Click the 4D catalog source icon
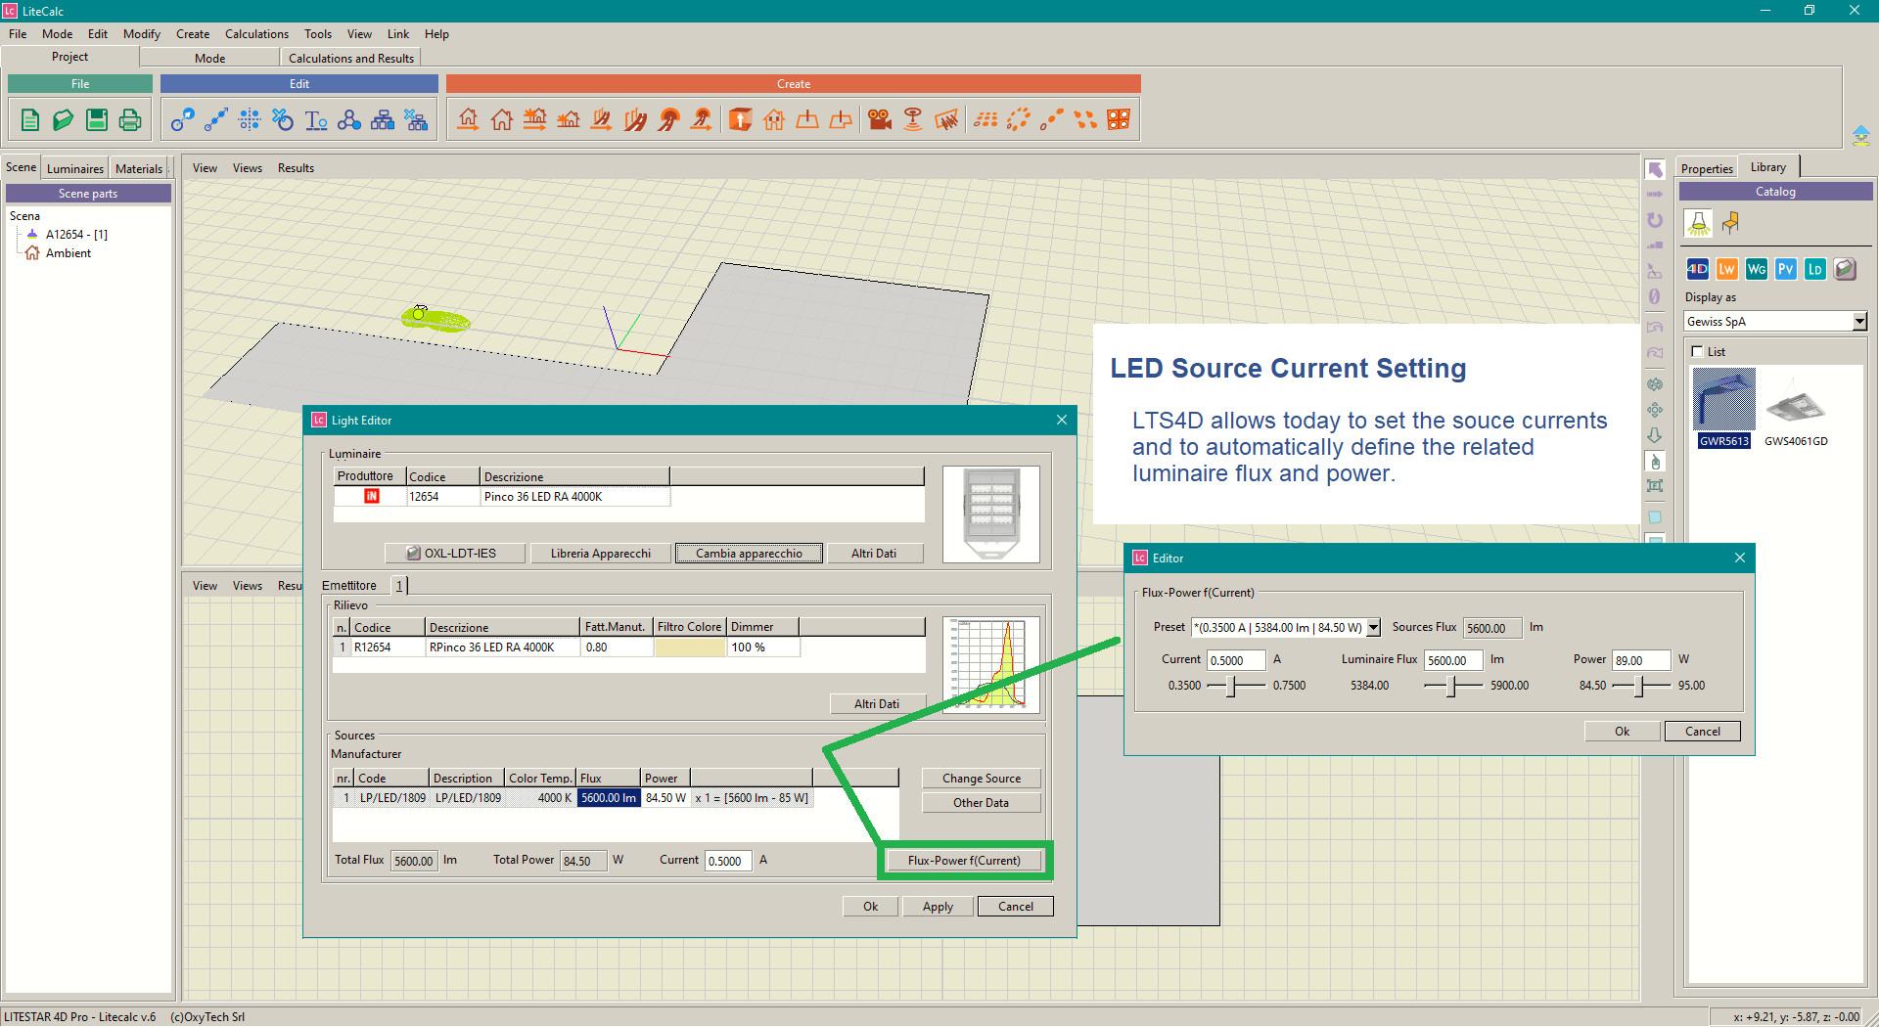 (1697, 269)
